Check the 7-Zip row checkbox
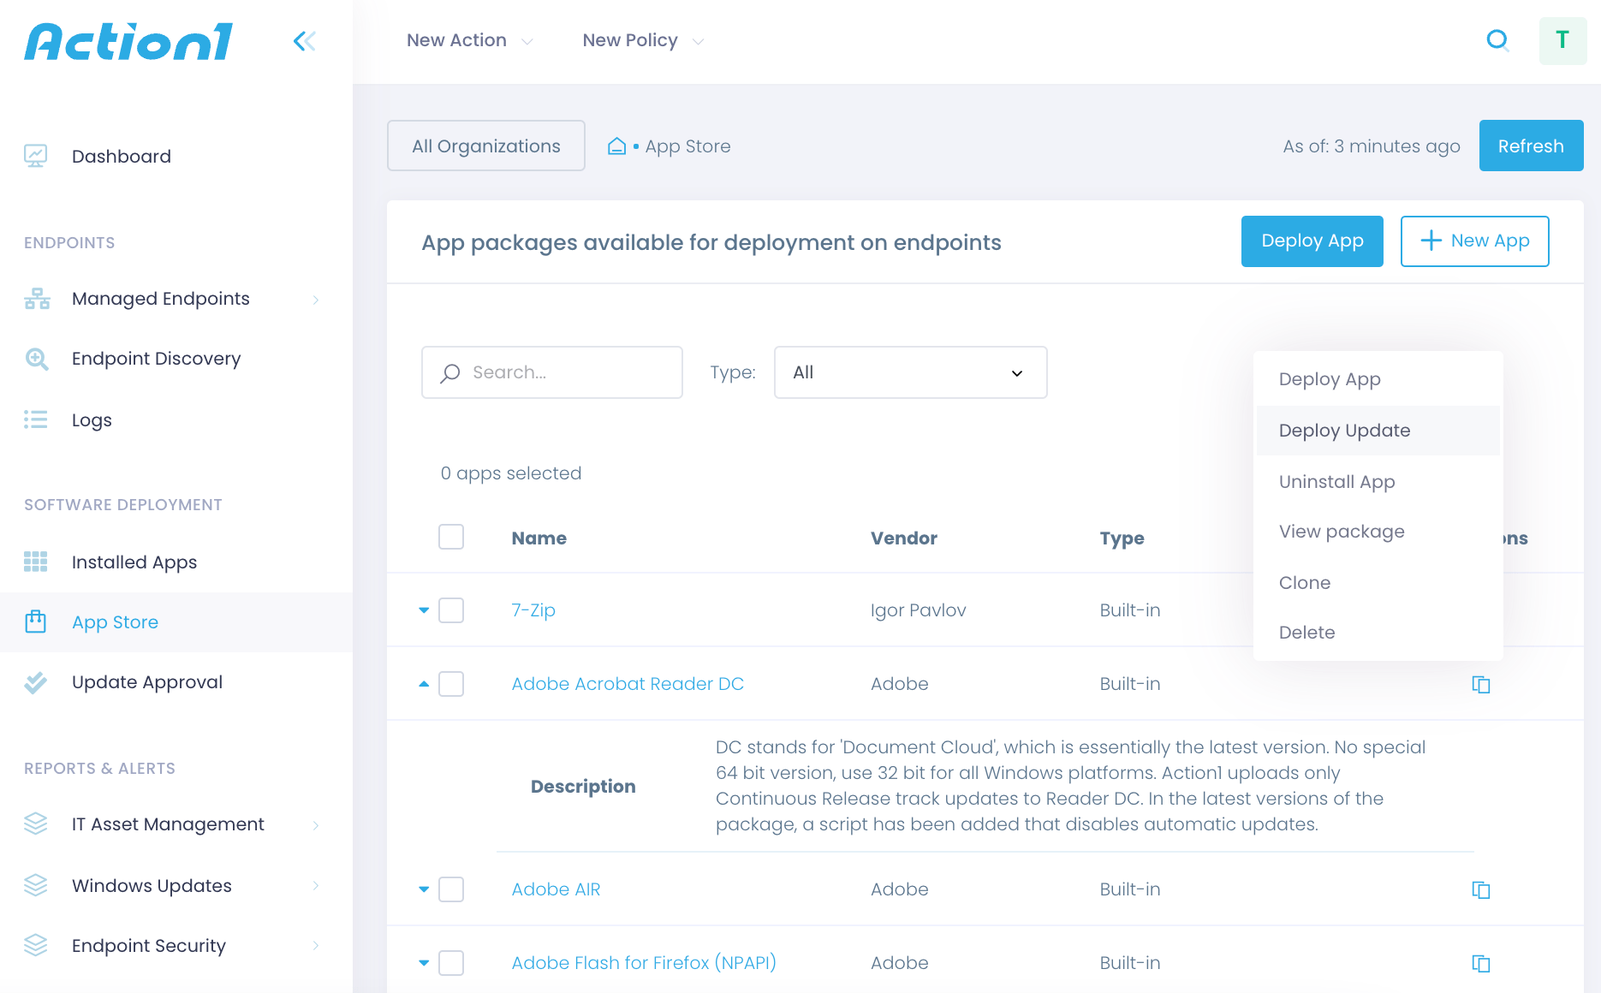This screenshot has width=1601, height=993. point(451,610)
